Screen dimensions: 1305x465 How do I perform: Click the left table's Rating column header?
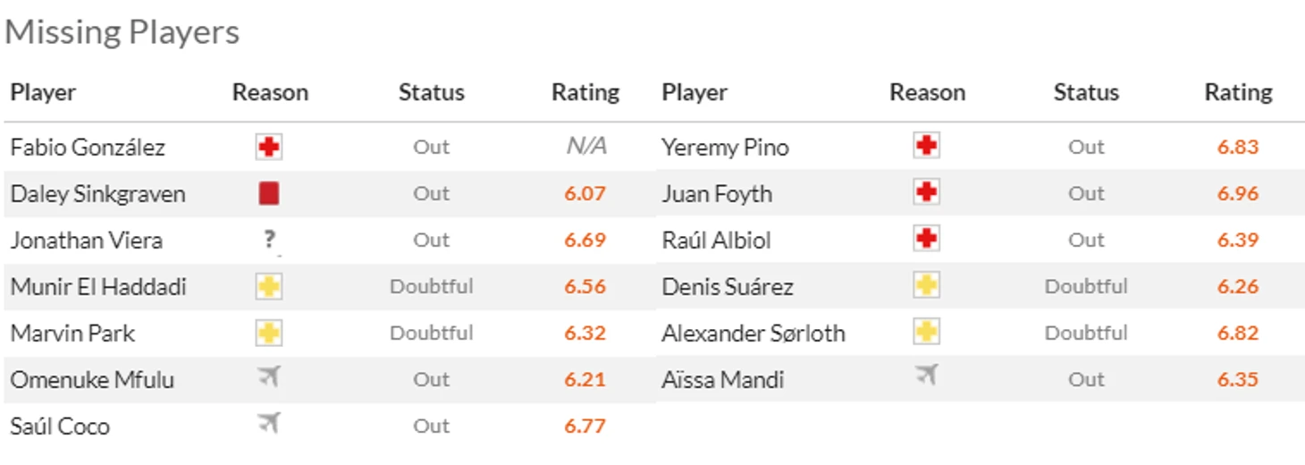[585, 92]
